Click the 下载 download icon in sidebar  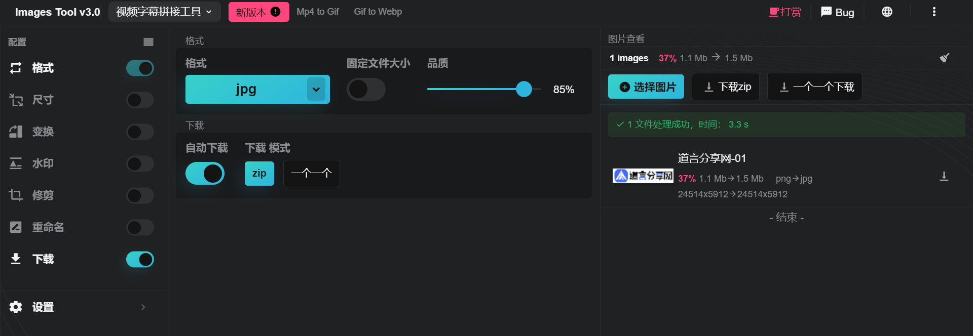[16, 259]
